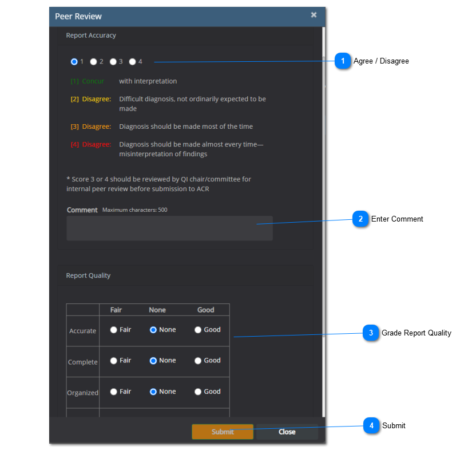Image resolution: width=468 pixels, height=450 pixels.
Task: Click callout marker 3 Grade Report Quality
Action: tap(371, 333)
